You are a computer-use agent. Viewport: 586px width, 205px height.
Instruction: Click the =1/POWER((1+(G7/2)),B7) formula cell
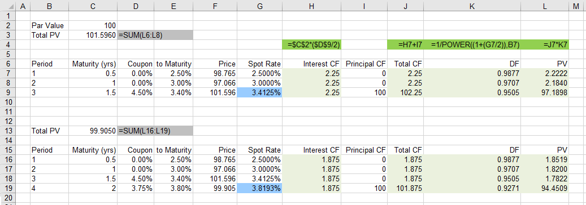pos(472,44)
